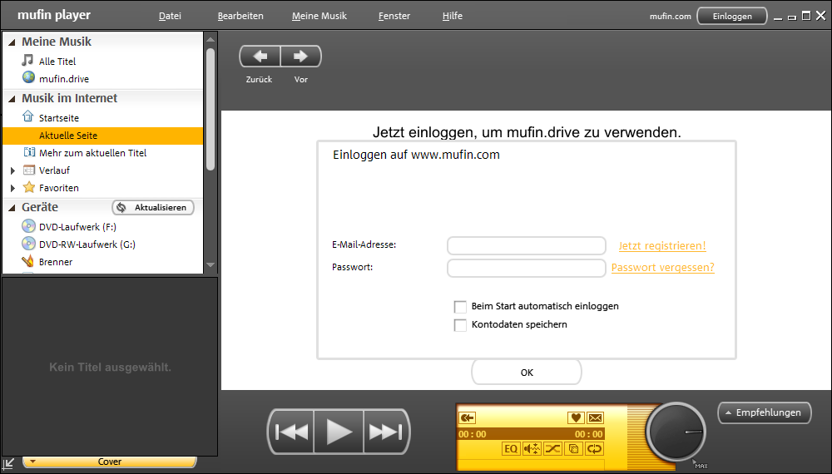The image size is (832, 474).
Task: Expand the Verlauf tree node
Action: (x=12, y=170)
